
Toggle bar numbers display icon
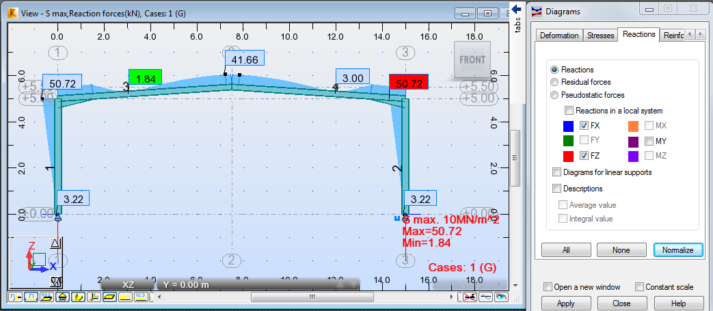(x=31, y=297)
